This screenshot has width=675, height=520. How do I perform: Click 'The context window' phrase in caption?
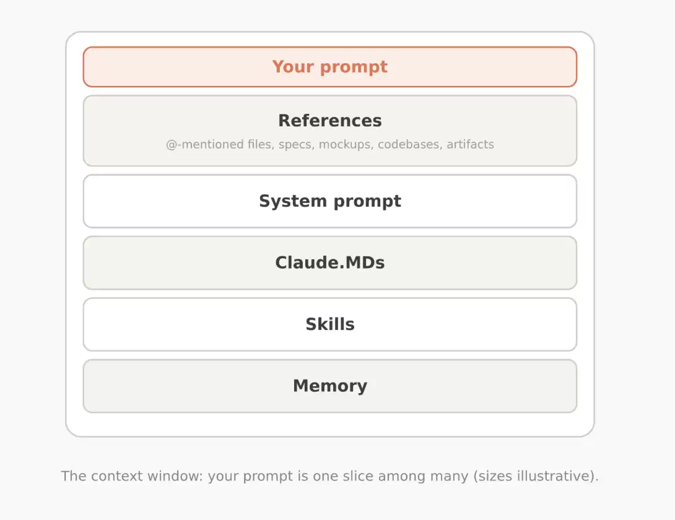pyautogui.click(x=131, y=476)
